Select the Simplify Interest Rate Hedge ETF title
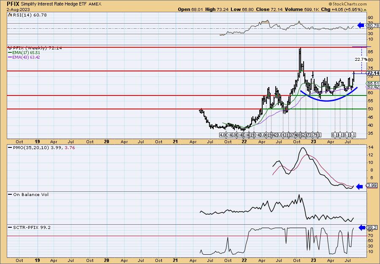The width and height of the screenshot is (380, 264). 54,4
